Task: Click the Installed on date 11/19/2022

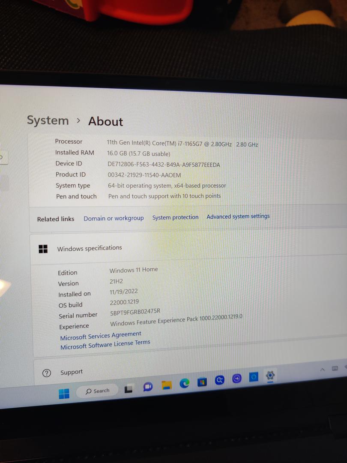Action: pos(124,292)
